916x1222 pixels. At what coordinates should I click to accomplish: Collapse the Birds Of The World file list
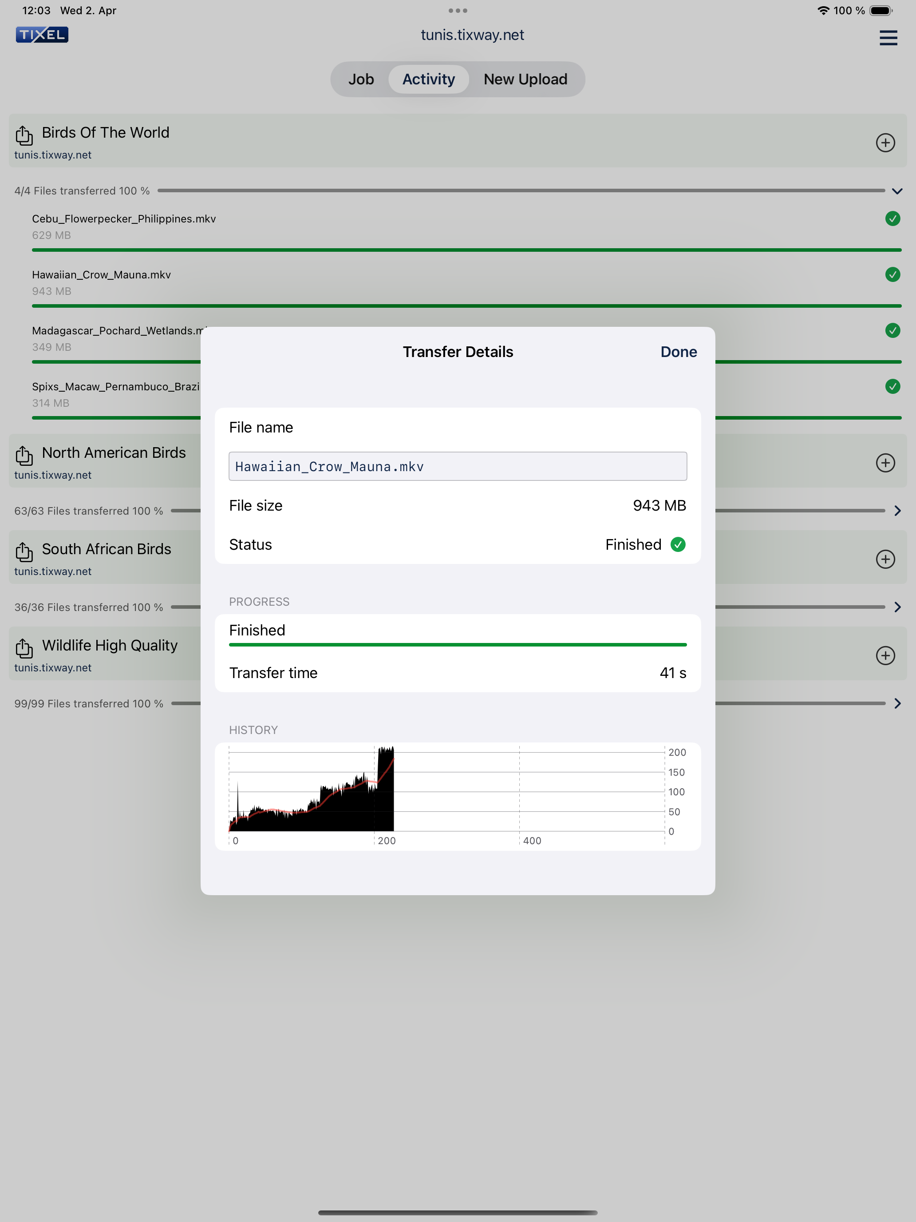pyautogui.click(x=897, y=191)
